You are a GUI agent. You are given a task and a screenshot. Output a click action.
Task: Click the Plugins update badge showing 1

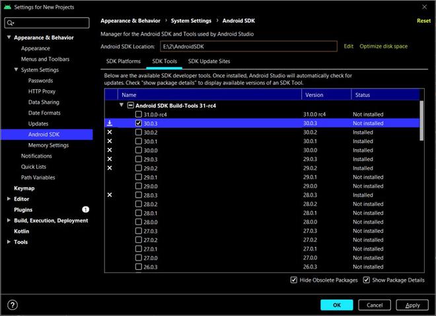tap(85, 209)
